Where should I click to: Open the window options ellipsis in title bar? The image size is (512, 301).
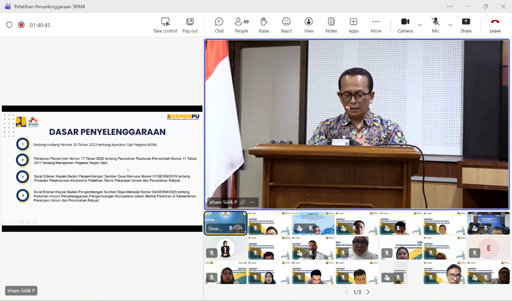point(449,6)
